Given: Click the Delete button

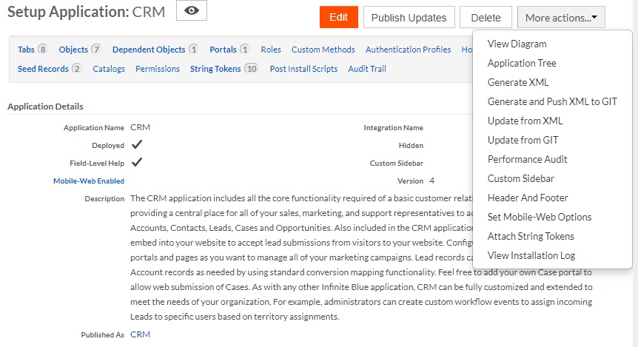Looking at the screenshot, I should 486,18.
